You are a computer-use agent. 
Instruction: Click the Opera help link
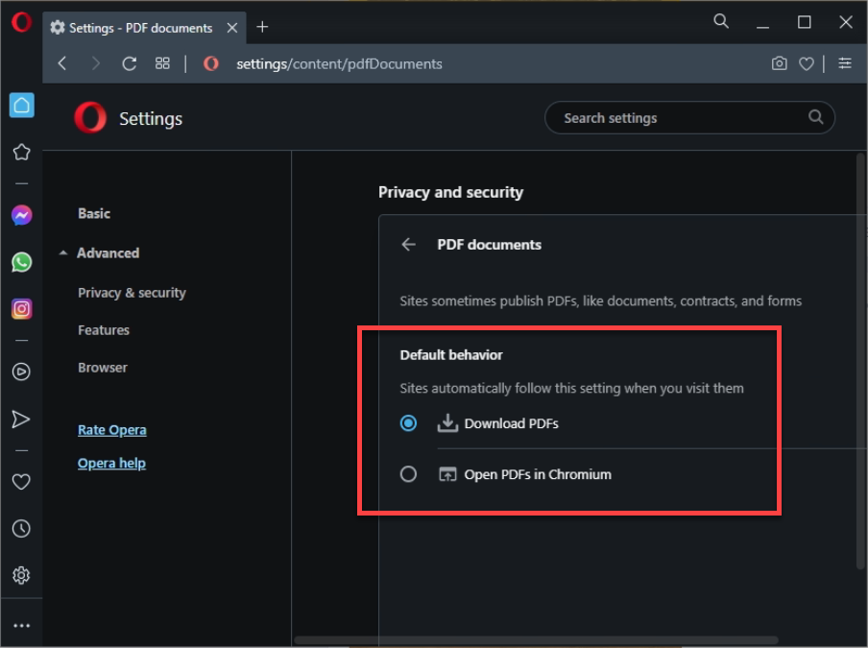[111, 464]
